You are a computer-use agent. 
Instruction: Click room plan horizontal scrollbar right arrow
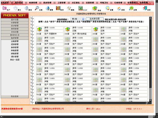(148, 103)
